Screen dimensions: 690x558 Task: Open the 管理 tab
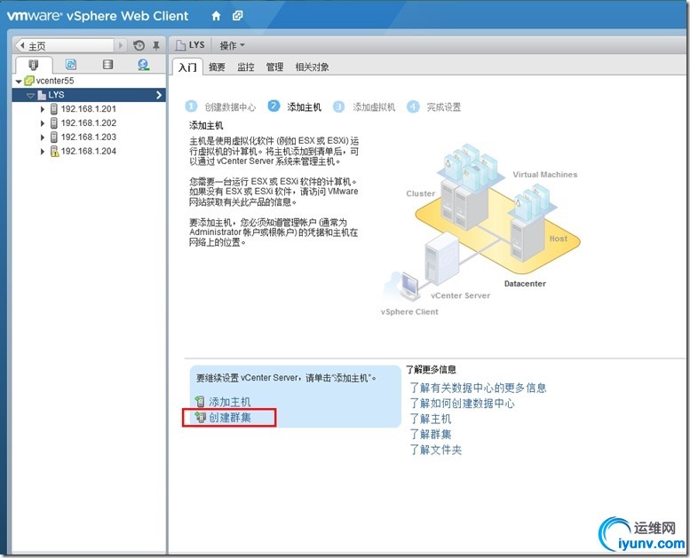point(274,67)
